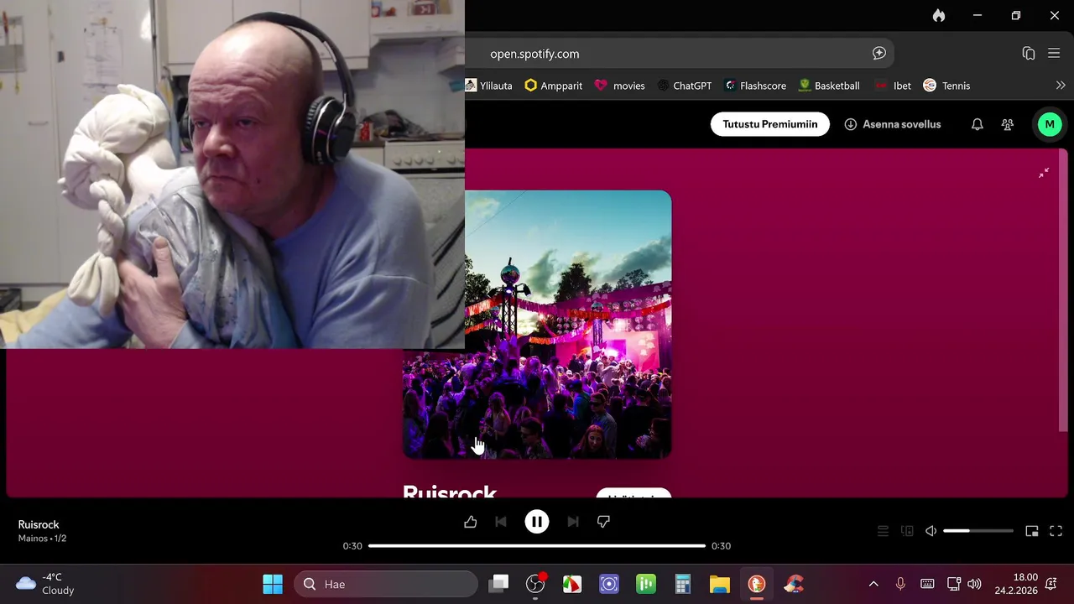
Task: Click the browser fire button icon
Action: tap(939, 15)
